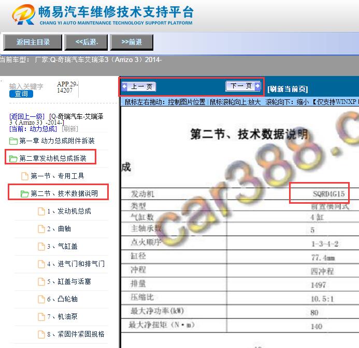Open the previous page via 上一页

click(x=139, y=86)
